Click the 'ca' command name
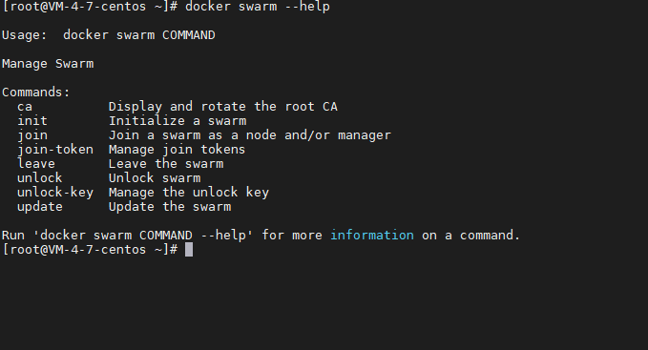The width and height of the screenshot is (648, 350). [x=25, y=107]
